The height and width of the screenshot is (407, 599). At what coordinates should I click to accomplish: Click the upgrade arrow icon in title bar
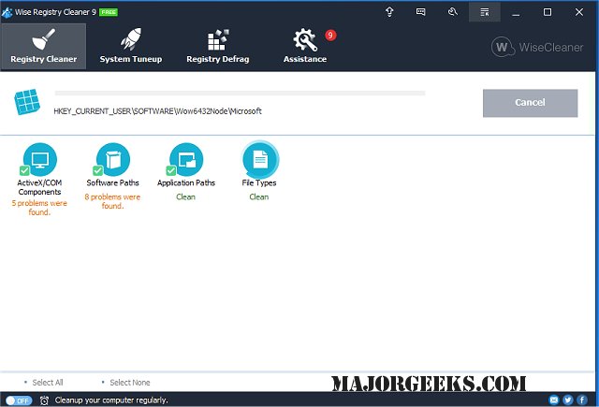pyautogui.click(x=389, y=12)
